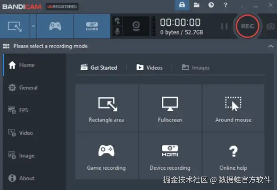
Task: Click the pause recording button
Action: 224,26
